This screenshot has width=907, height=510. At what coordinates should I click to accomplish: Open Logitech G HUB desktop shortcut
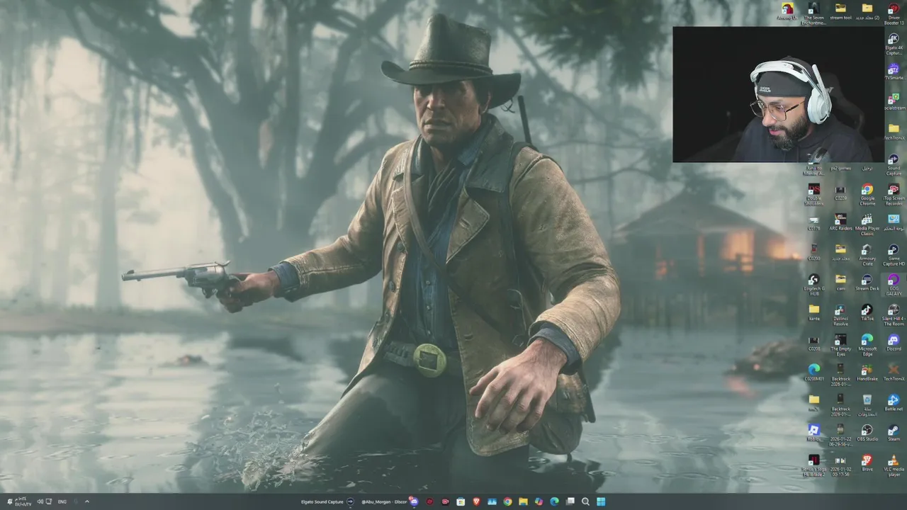tap(813, 285)
